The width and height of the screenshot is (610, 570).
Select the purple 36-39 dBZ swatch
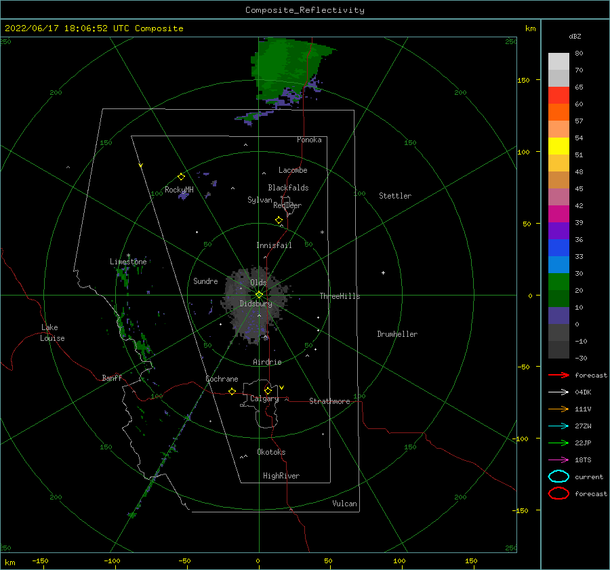tap(558, 231)
